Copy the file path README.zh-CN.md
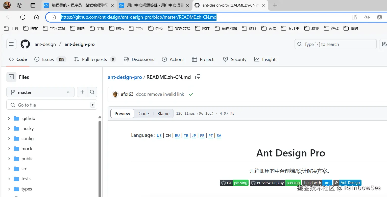This screenshot has width=387, height=197. (x=198, y=77)
